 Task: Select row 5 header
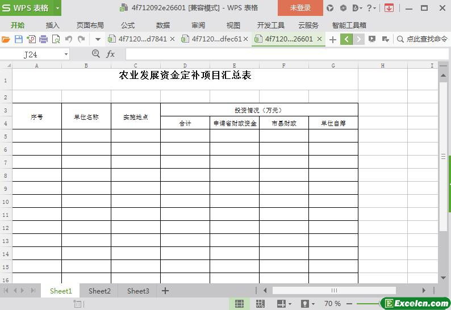pyautogui.click(x=6, y=136)
